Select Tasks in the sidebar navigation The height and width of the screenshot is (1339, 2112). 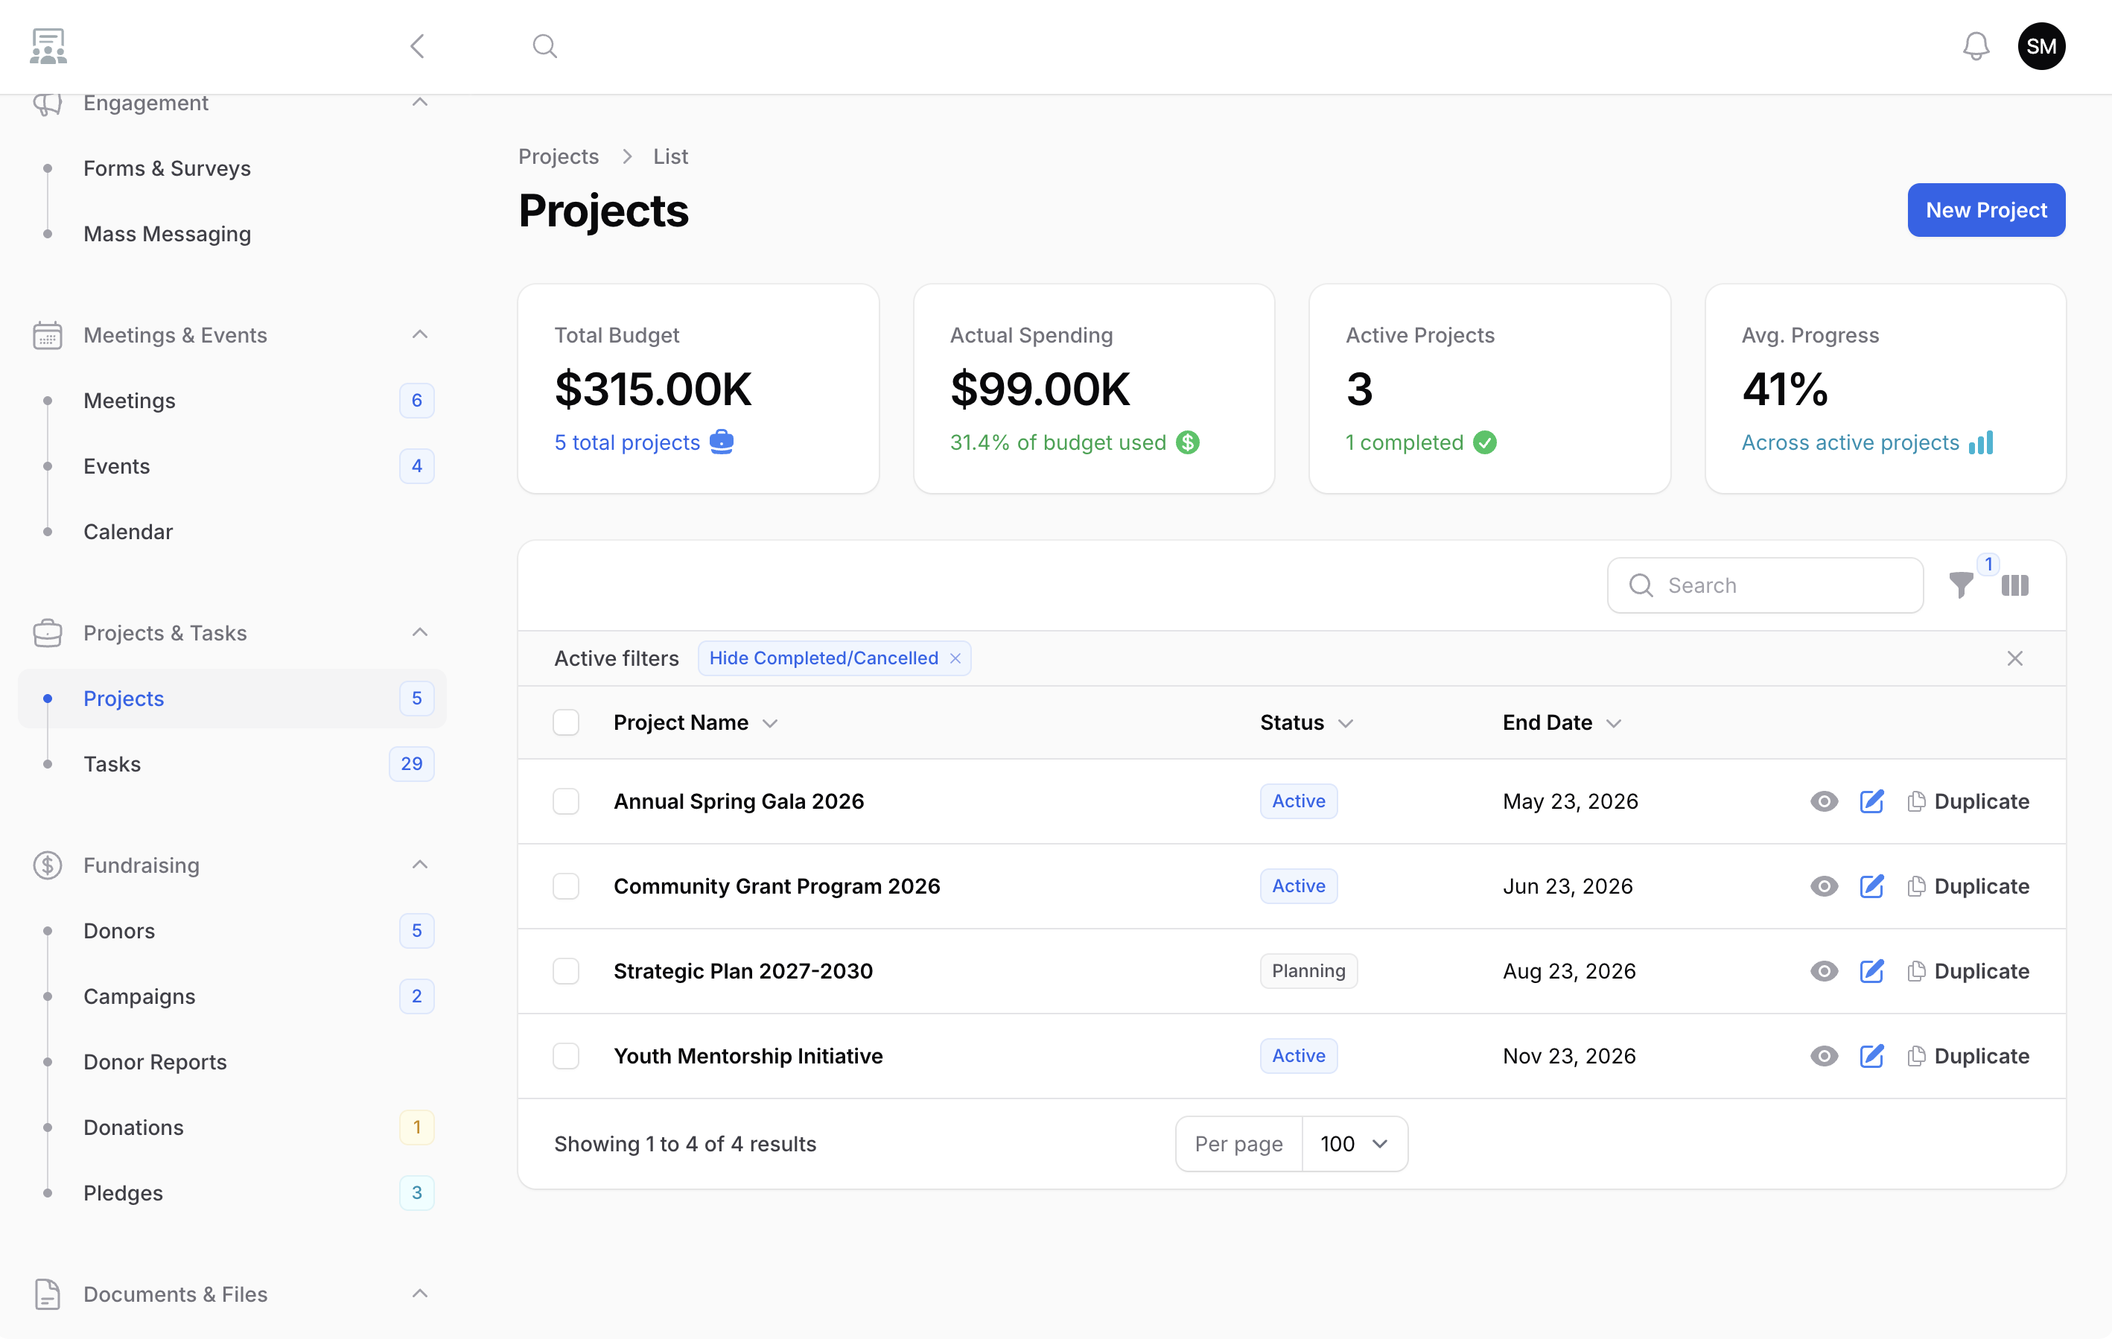click(112, 763)
